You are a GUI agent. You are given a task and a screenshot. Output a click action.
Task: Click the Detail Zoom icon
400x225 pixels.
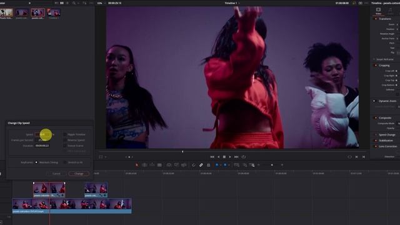click(244, 165)
